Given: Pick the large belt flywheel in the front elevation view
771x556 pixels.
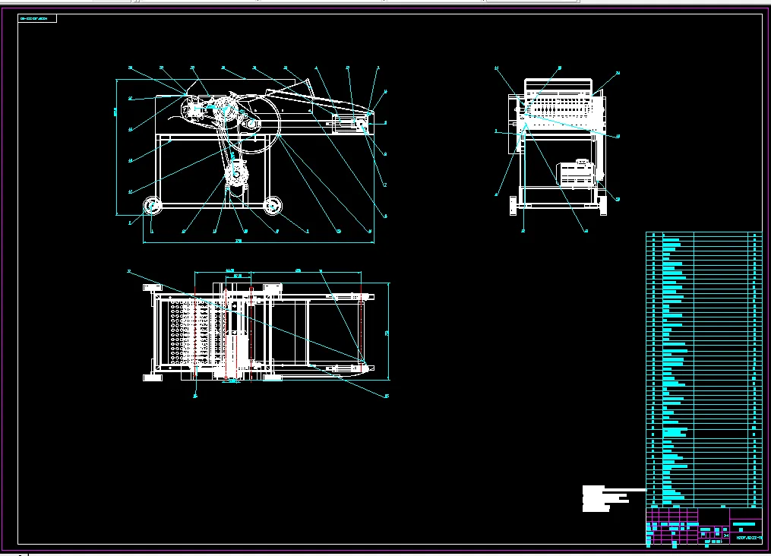Looking at the screenshot, I should click(251, 125).
